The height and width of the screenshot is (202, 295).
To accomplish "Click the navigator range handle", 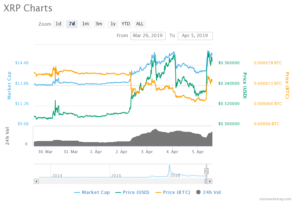I will pos(206,171).
